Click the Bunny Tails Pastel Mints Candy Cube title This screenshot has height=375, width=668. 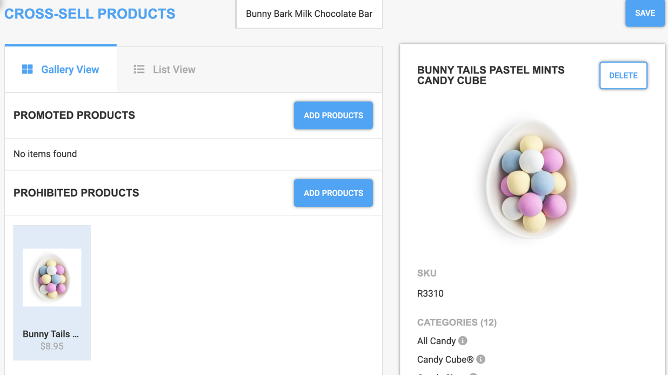[x=491, y=75]
